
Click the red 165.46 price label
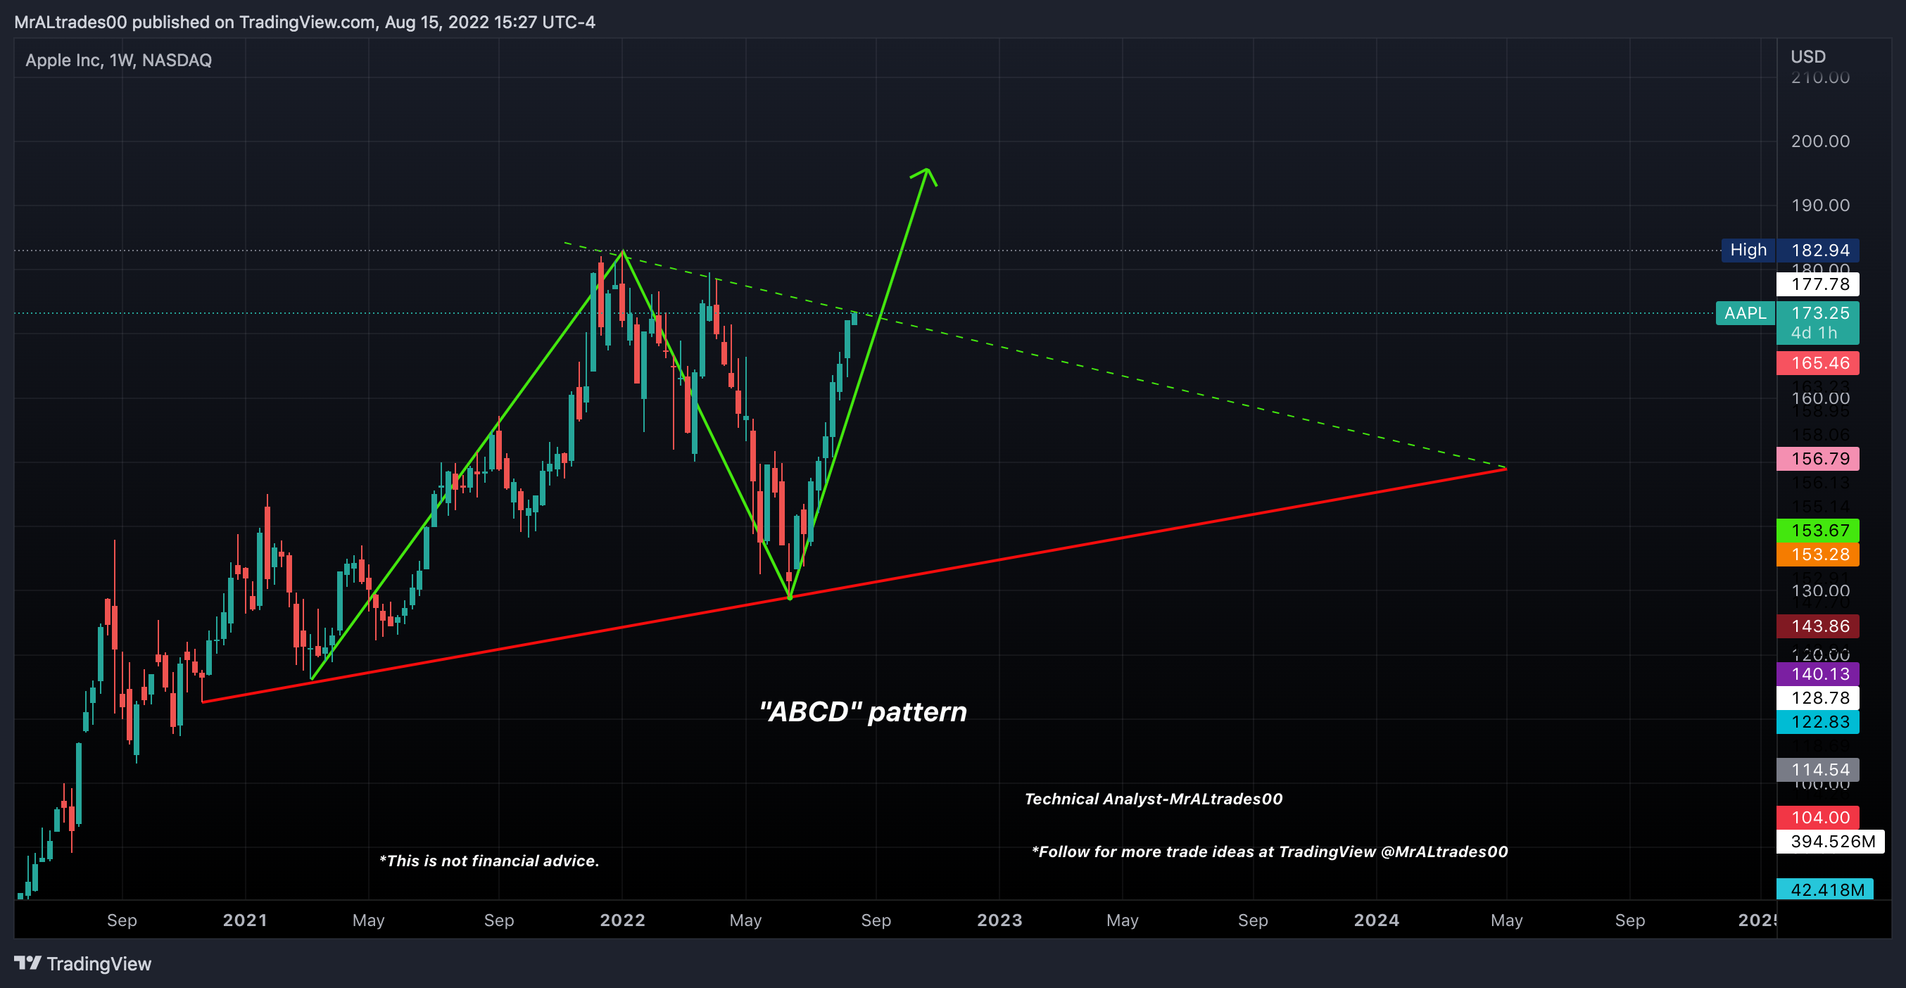[1818, 363]
